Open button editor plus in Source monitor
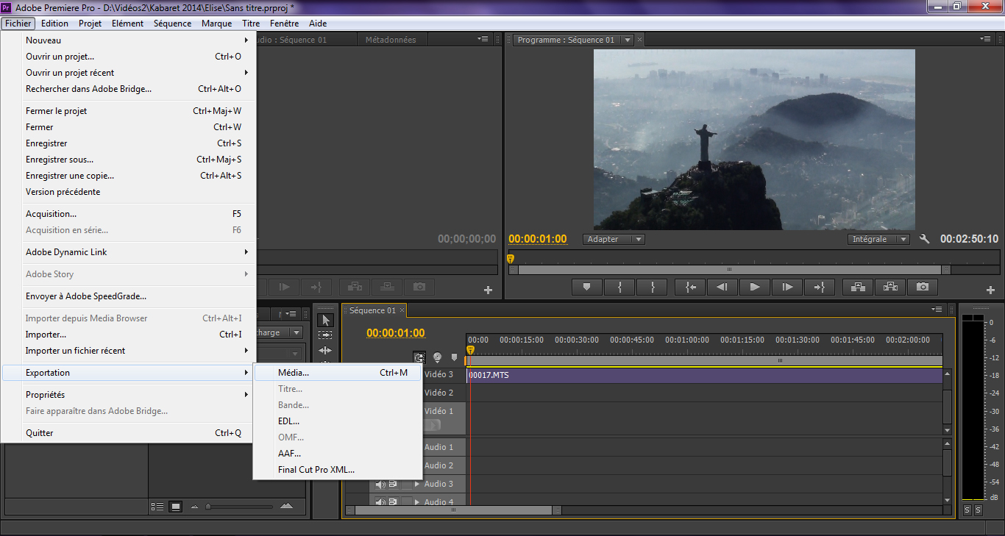 point(488,290)
